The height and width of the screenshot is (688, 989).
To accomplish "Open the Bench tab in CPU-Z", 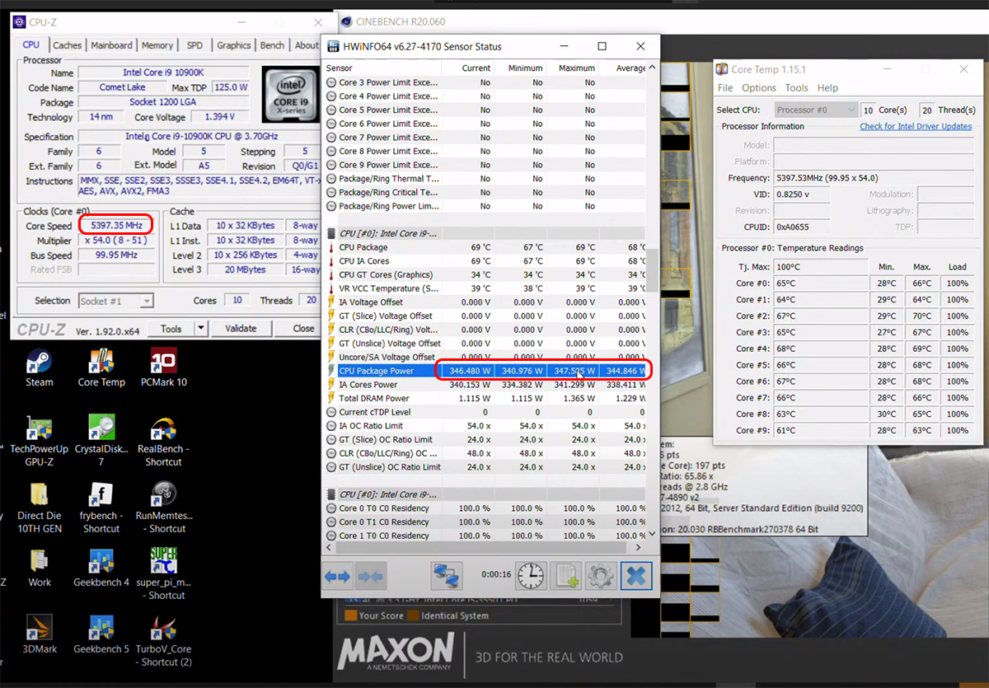I will [272, 45].
